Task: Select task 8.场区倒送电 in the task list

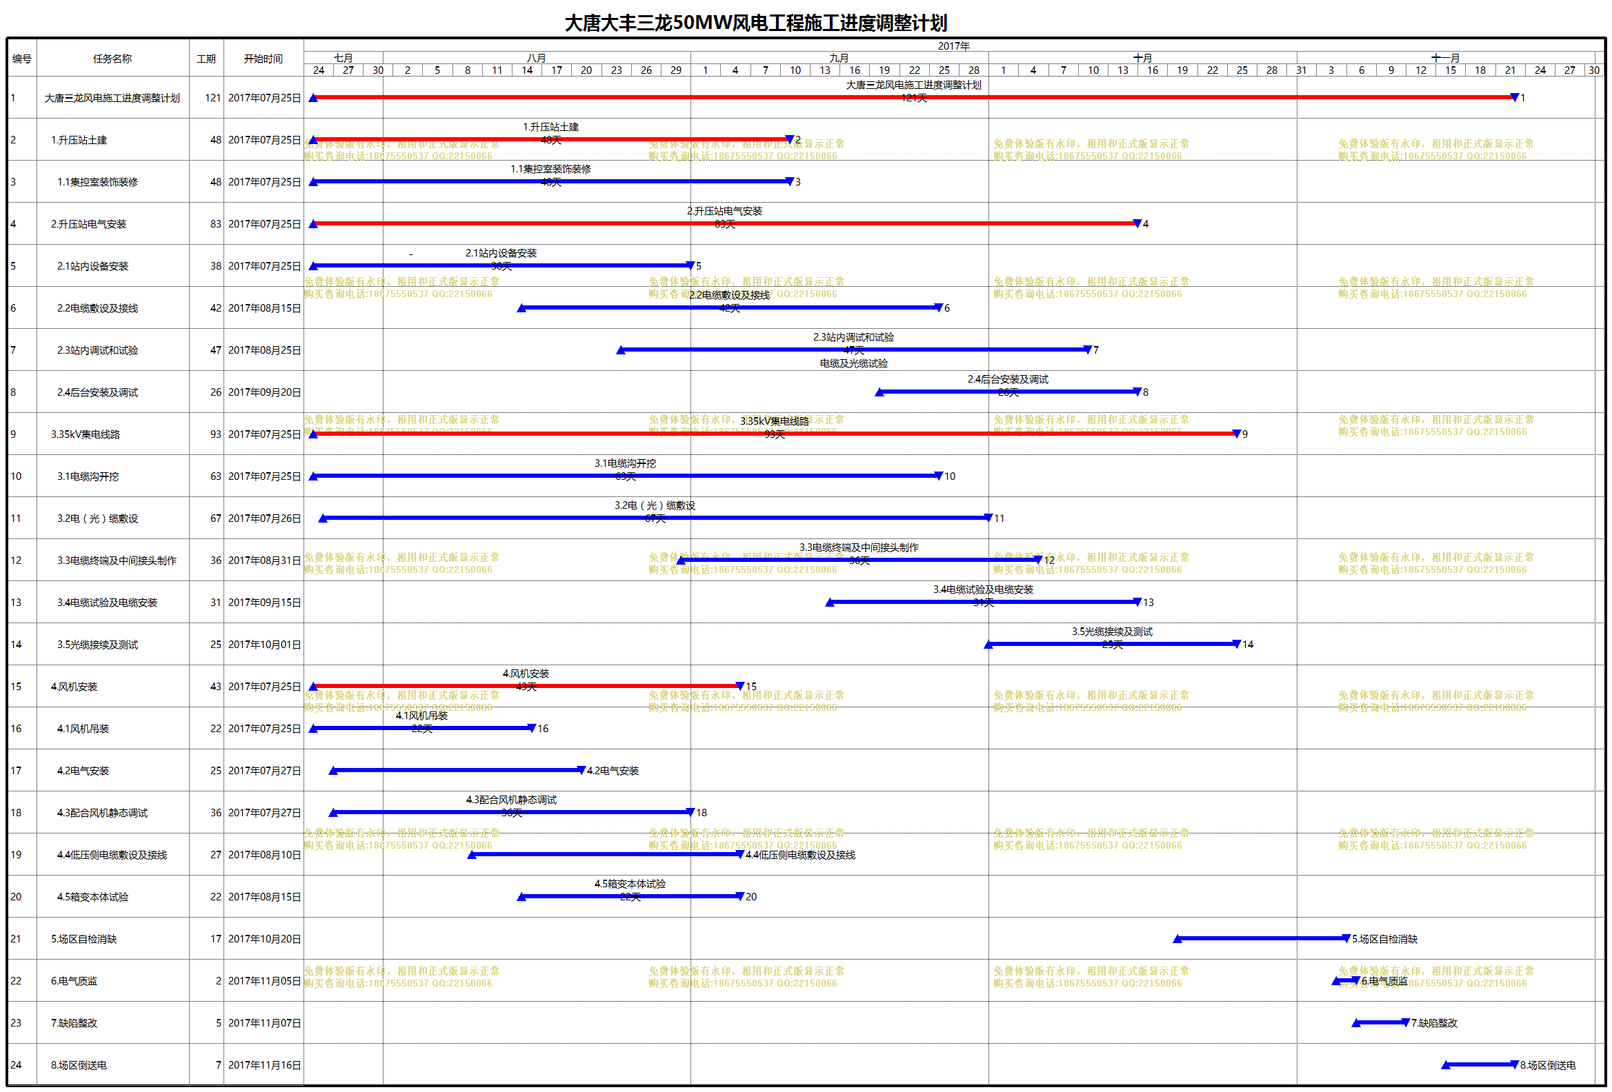Action: click(x=79, y=1065)
